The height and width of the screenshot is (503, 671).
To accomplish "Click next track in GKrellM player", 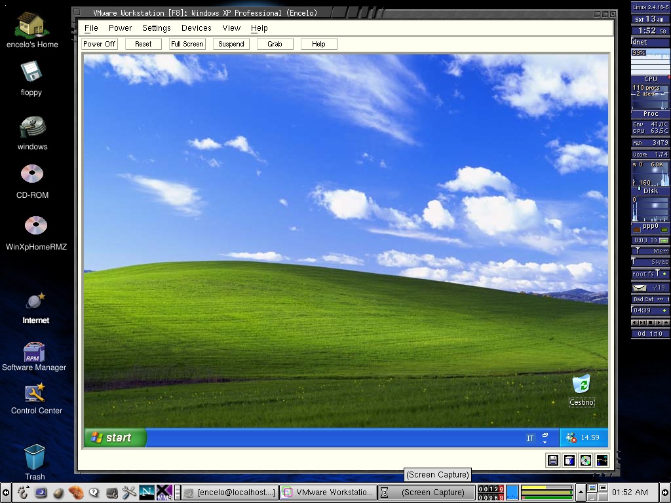I will pyautogui.click(x=658, y=322).
